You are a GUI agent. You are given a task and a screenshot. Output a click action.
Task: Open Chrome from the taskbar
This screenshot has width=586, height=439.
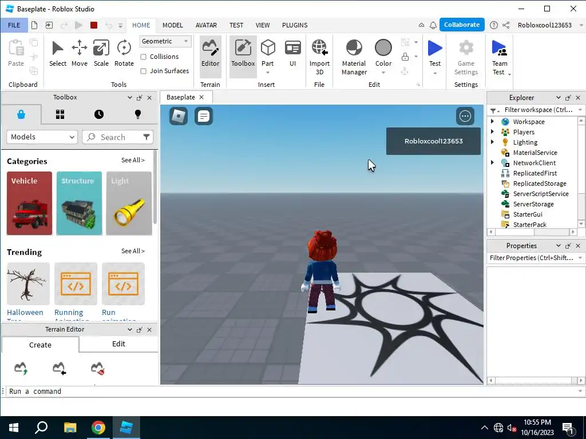coord(98,428)
